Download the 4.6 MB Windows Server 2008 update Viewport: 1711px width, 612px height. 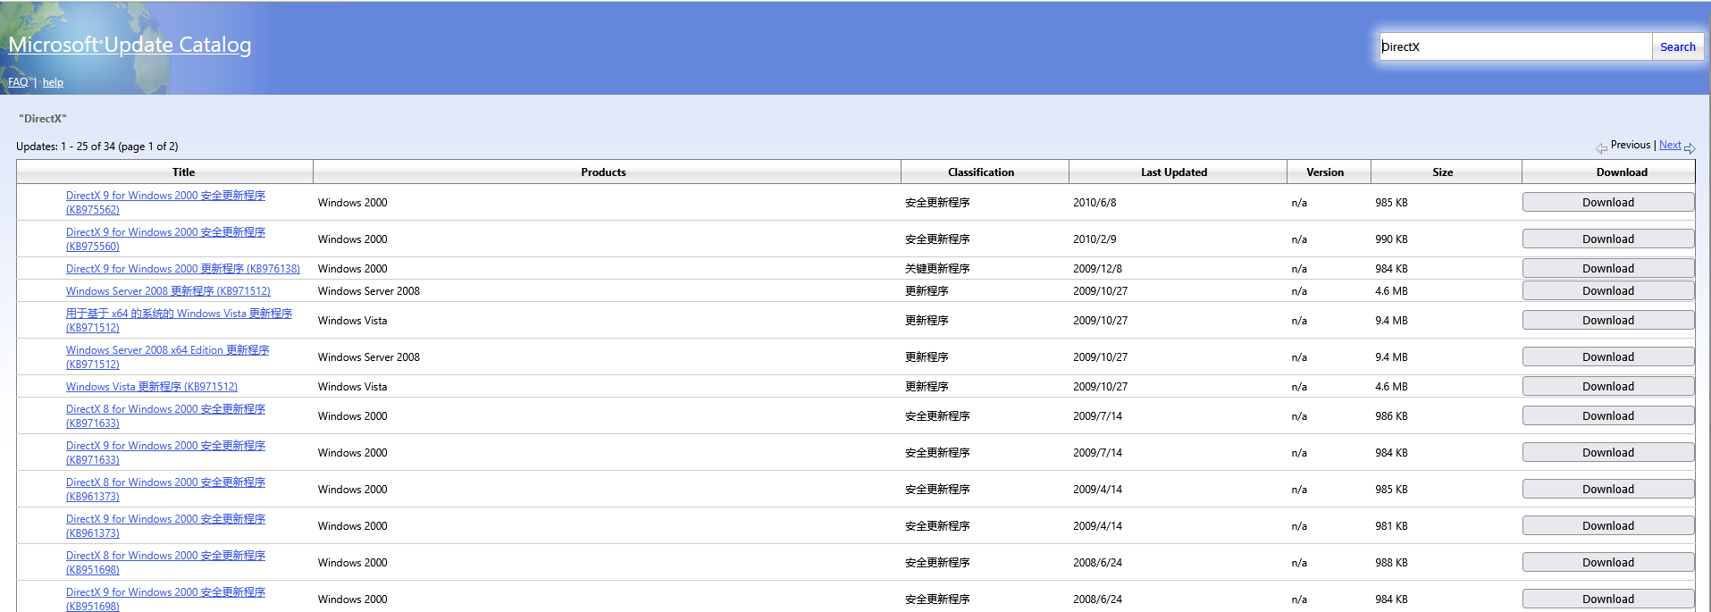1607,291
